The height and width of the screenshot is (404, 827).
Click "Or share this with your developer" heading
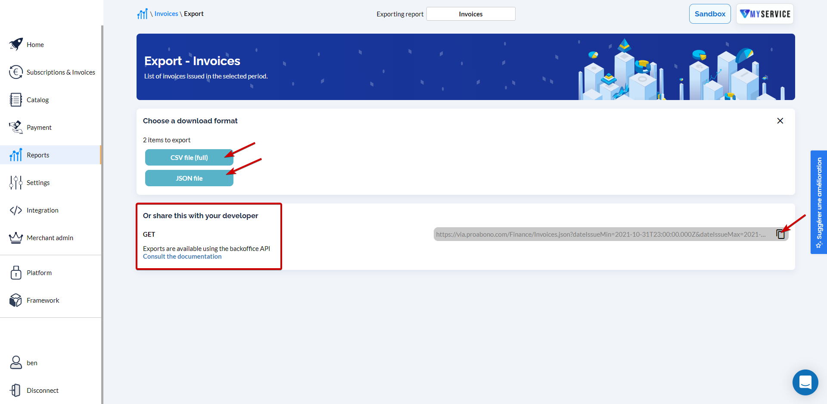tap(200, 216)
